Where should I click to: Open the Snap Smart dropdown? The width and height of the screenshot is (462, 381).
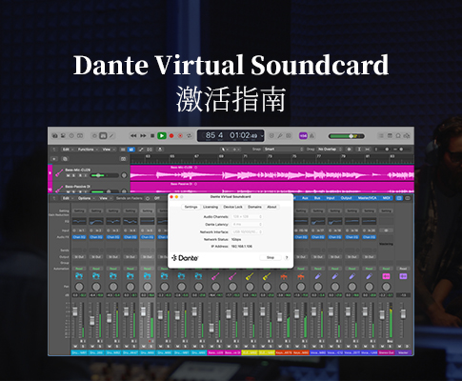click(284, 149)
